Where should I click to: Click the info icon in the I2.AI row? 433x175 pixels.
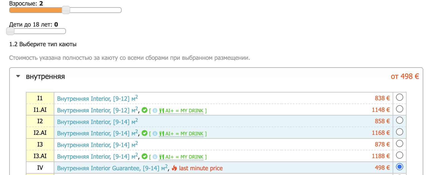pyautogui.click(x=155, y=134)
